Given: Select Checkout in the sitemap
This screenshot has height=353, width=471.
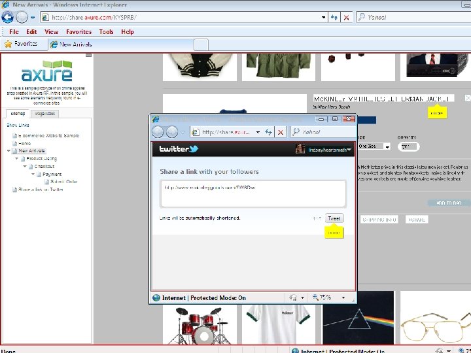Looking at the screenshot, I should 44,166.
